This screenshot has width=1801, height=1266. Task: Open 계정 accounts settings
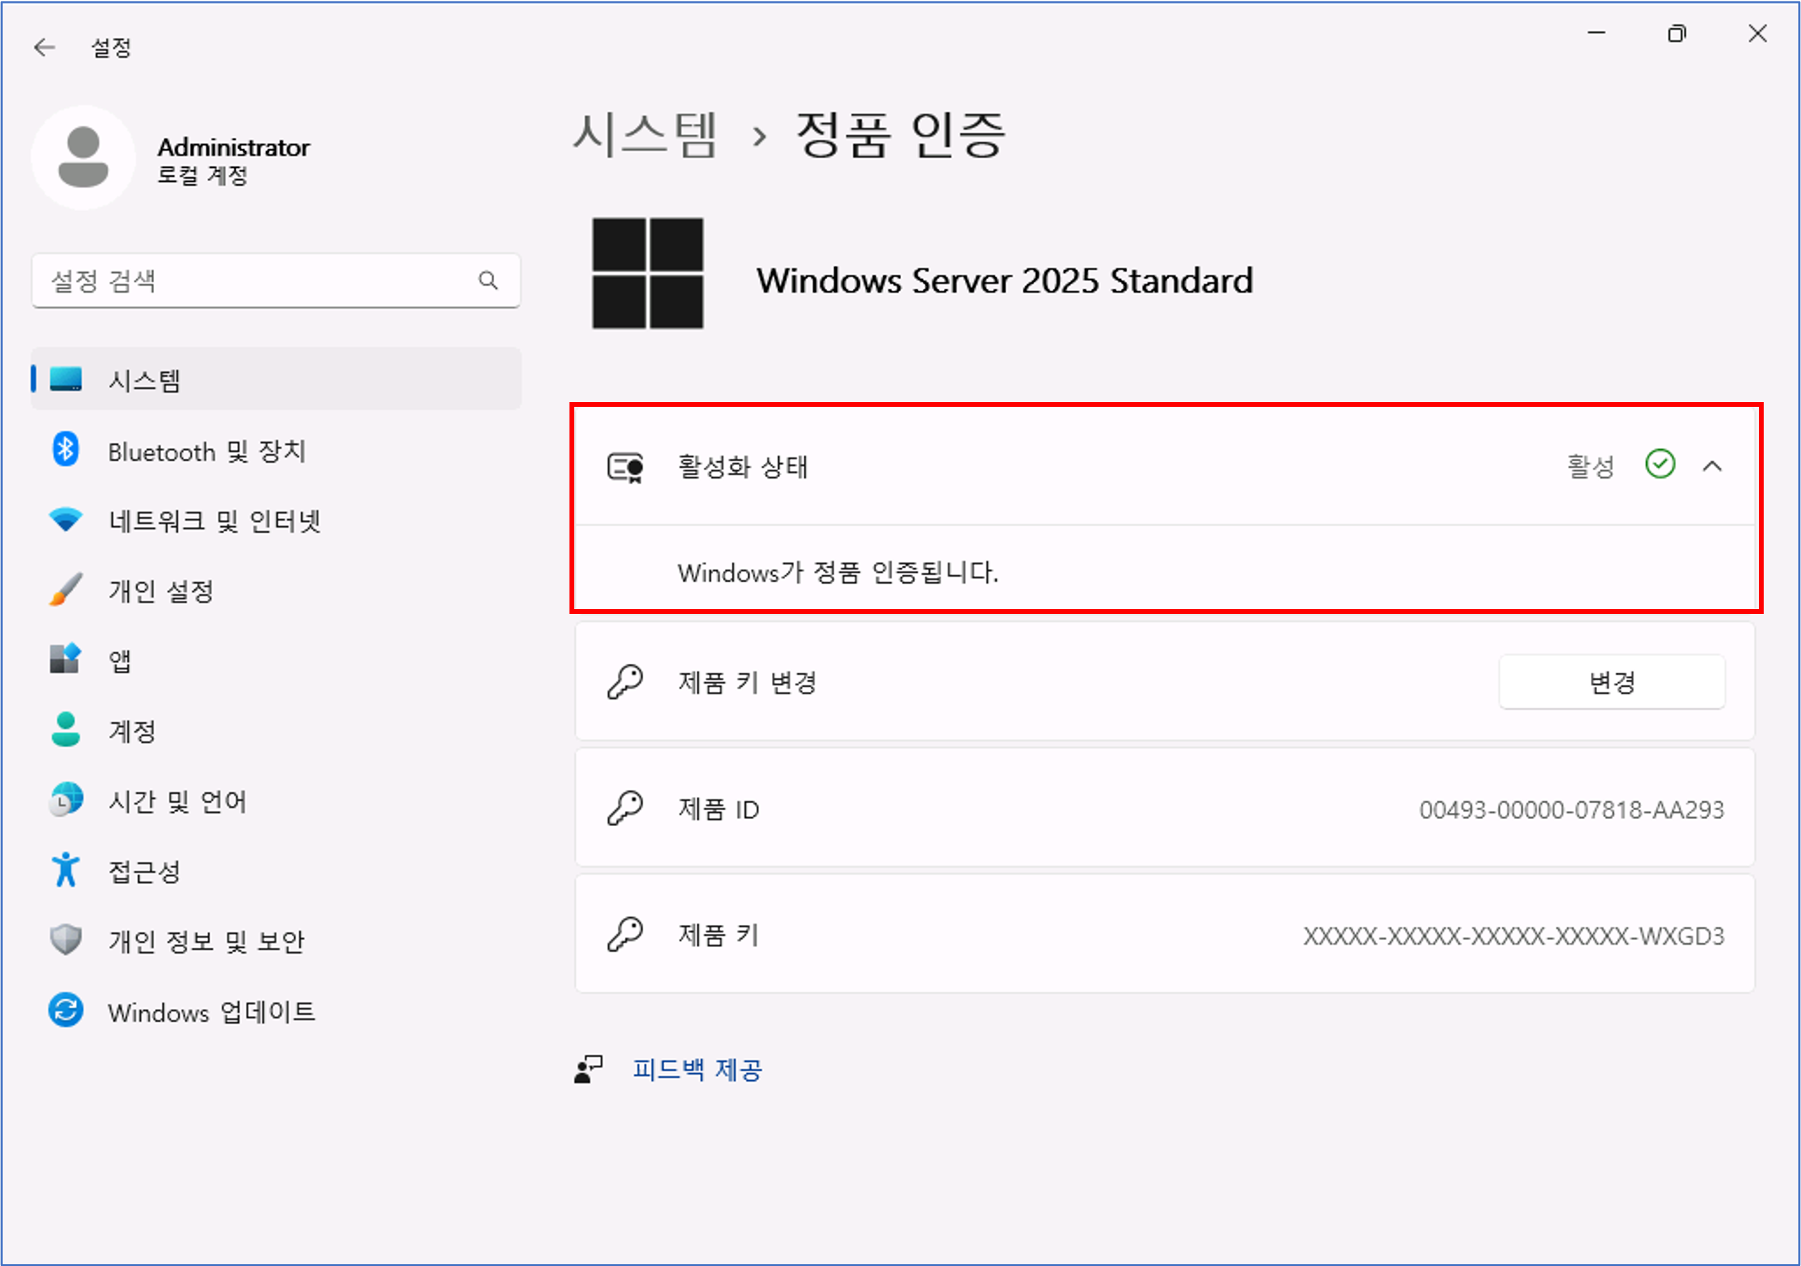click(x=132, y=731)
